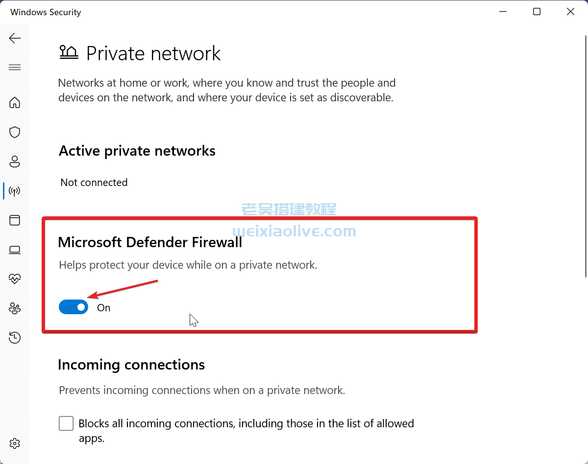Viewport: 588px width, 464px height.
Task: Open App & browser control icon
Action: tap(15, 220)
